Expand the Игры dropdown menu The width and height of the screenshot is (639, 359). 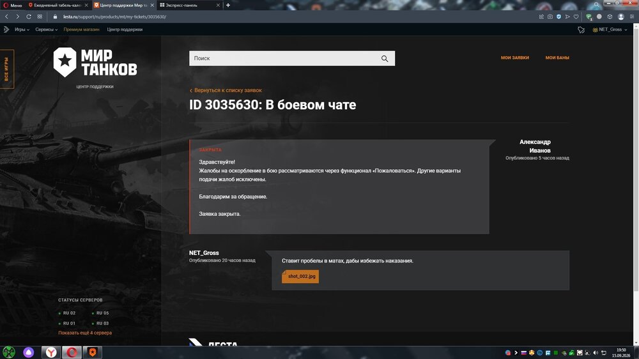[22, 29]
